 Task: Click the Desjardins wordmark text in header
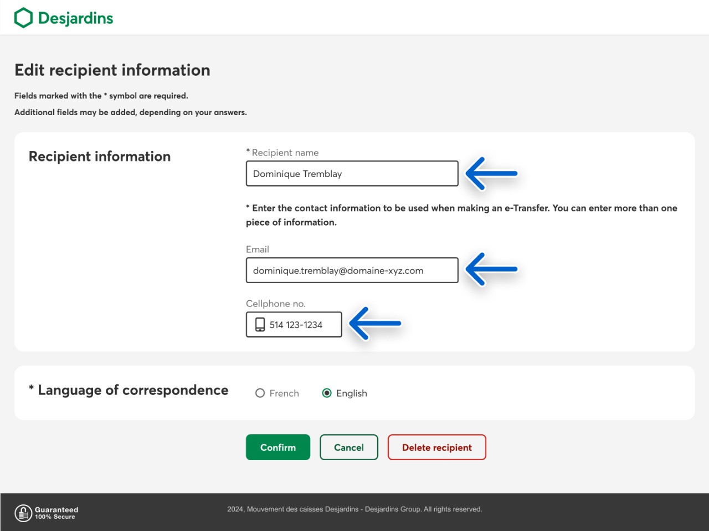click(75, 18)
